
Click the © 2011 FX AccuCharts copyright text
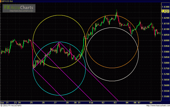click(11, 105)
